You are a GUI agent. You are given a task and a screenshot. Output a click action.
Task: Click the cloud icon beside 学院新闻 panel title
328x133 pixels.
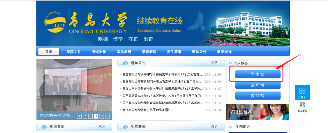coord(124,127)
